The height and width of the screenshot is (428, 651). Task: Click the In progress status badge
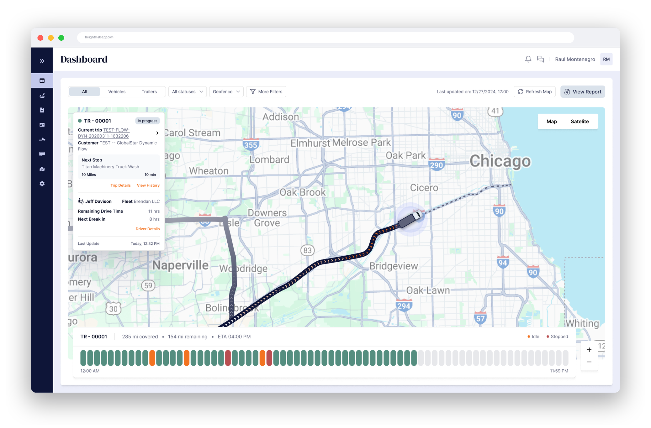point(147,121)
